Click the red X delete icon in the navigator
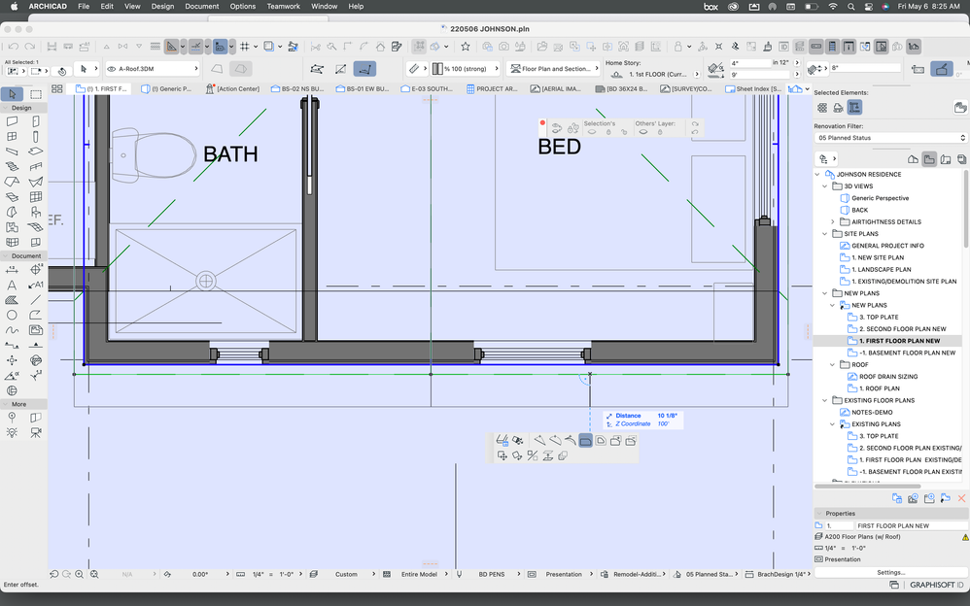Image resolution: width=970 pixels, height=606 pixels. [x=961, y=498]
